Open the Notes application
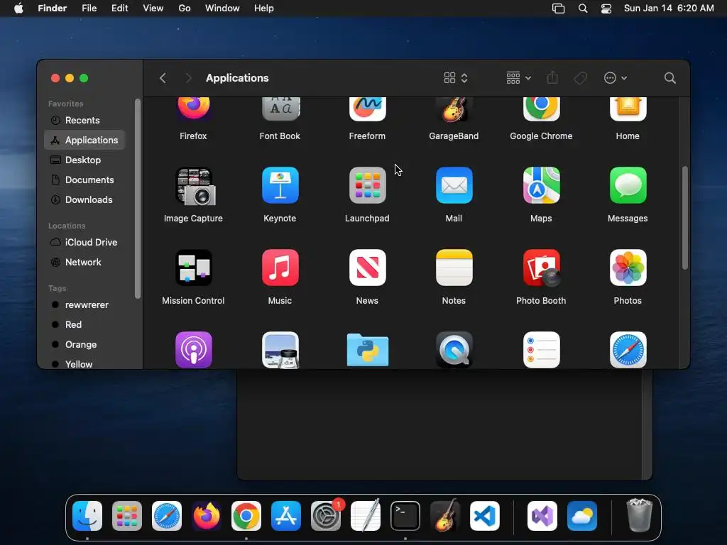This screenshot has width=727, height=545. [x=454, y=268]
